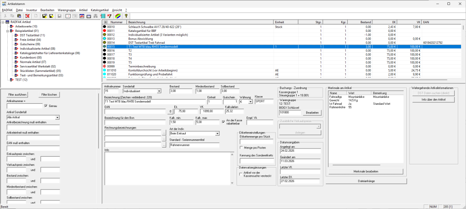Image resolution: width=466 pixels, height=209 pixels.
Task: Toggle An der Kasse rabattierbar checkbox
Action: (x=223, y=121)
